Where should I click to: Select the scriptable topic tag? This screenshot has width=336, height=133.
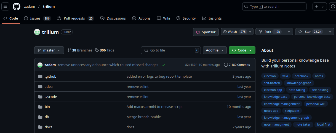pyautogui.click(x=292, y=111)
